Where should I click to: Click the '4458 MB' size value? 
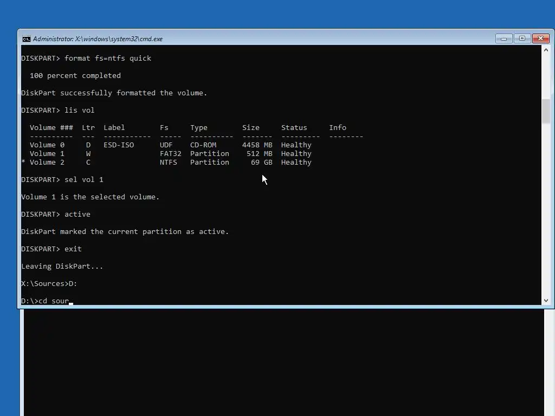pos(257,145)
